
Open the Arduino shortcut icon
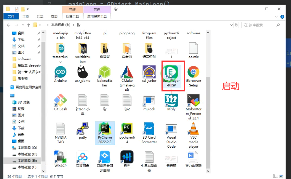[x=61, y=72]
